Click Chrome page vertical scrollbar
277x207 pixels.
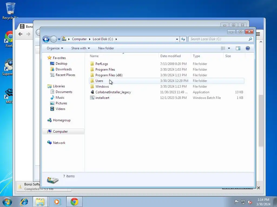(x=261, y=120)
